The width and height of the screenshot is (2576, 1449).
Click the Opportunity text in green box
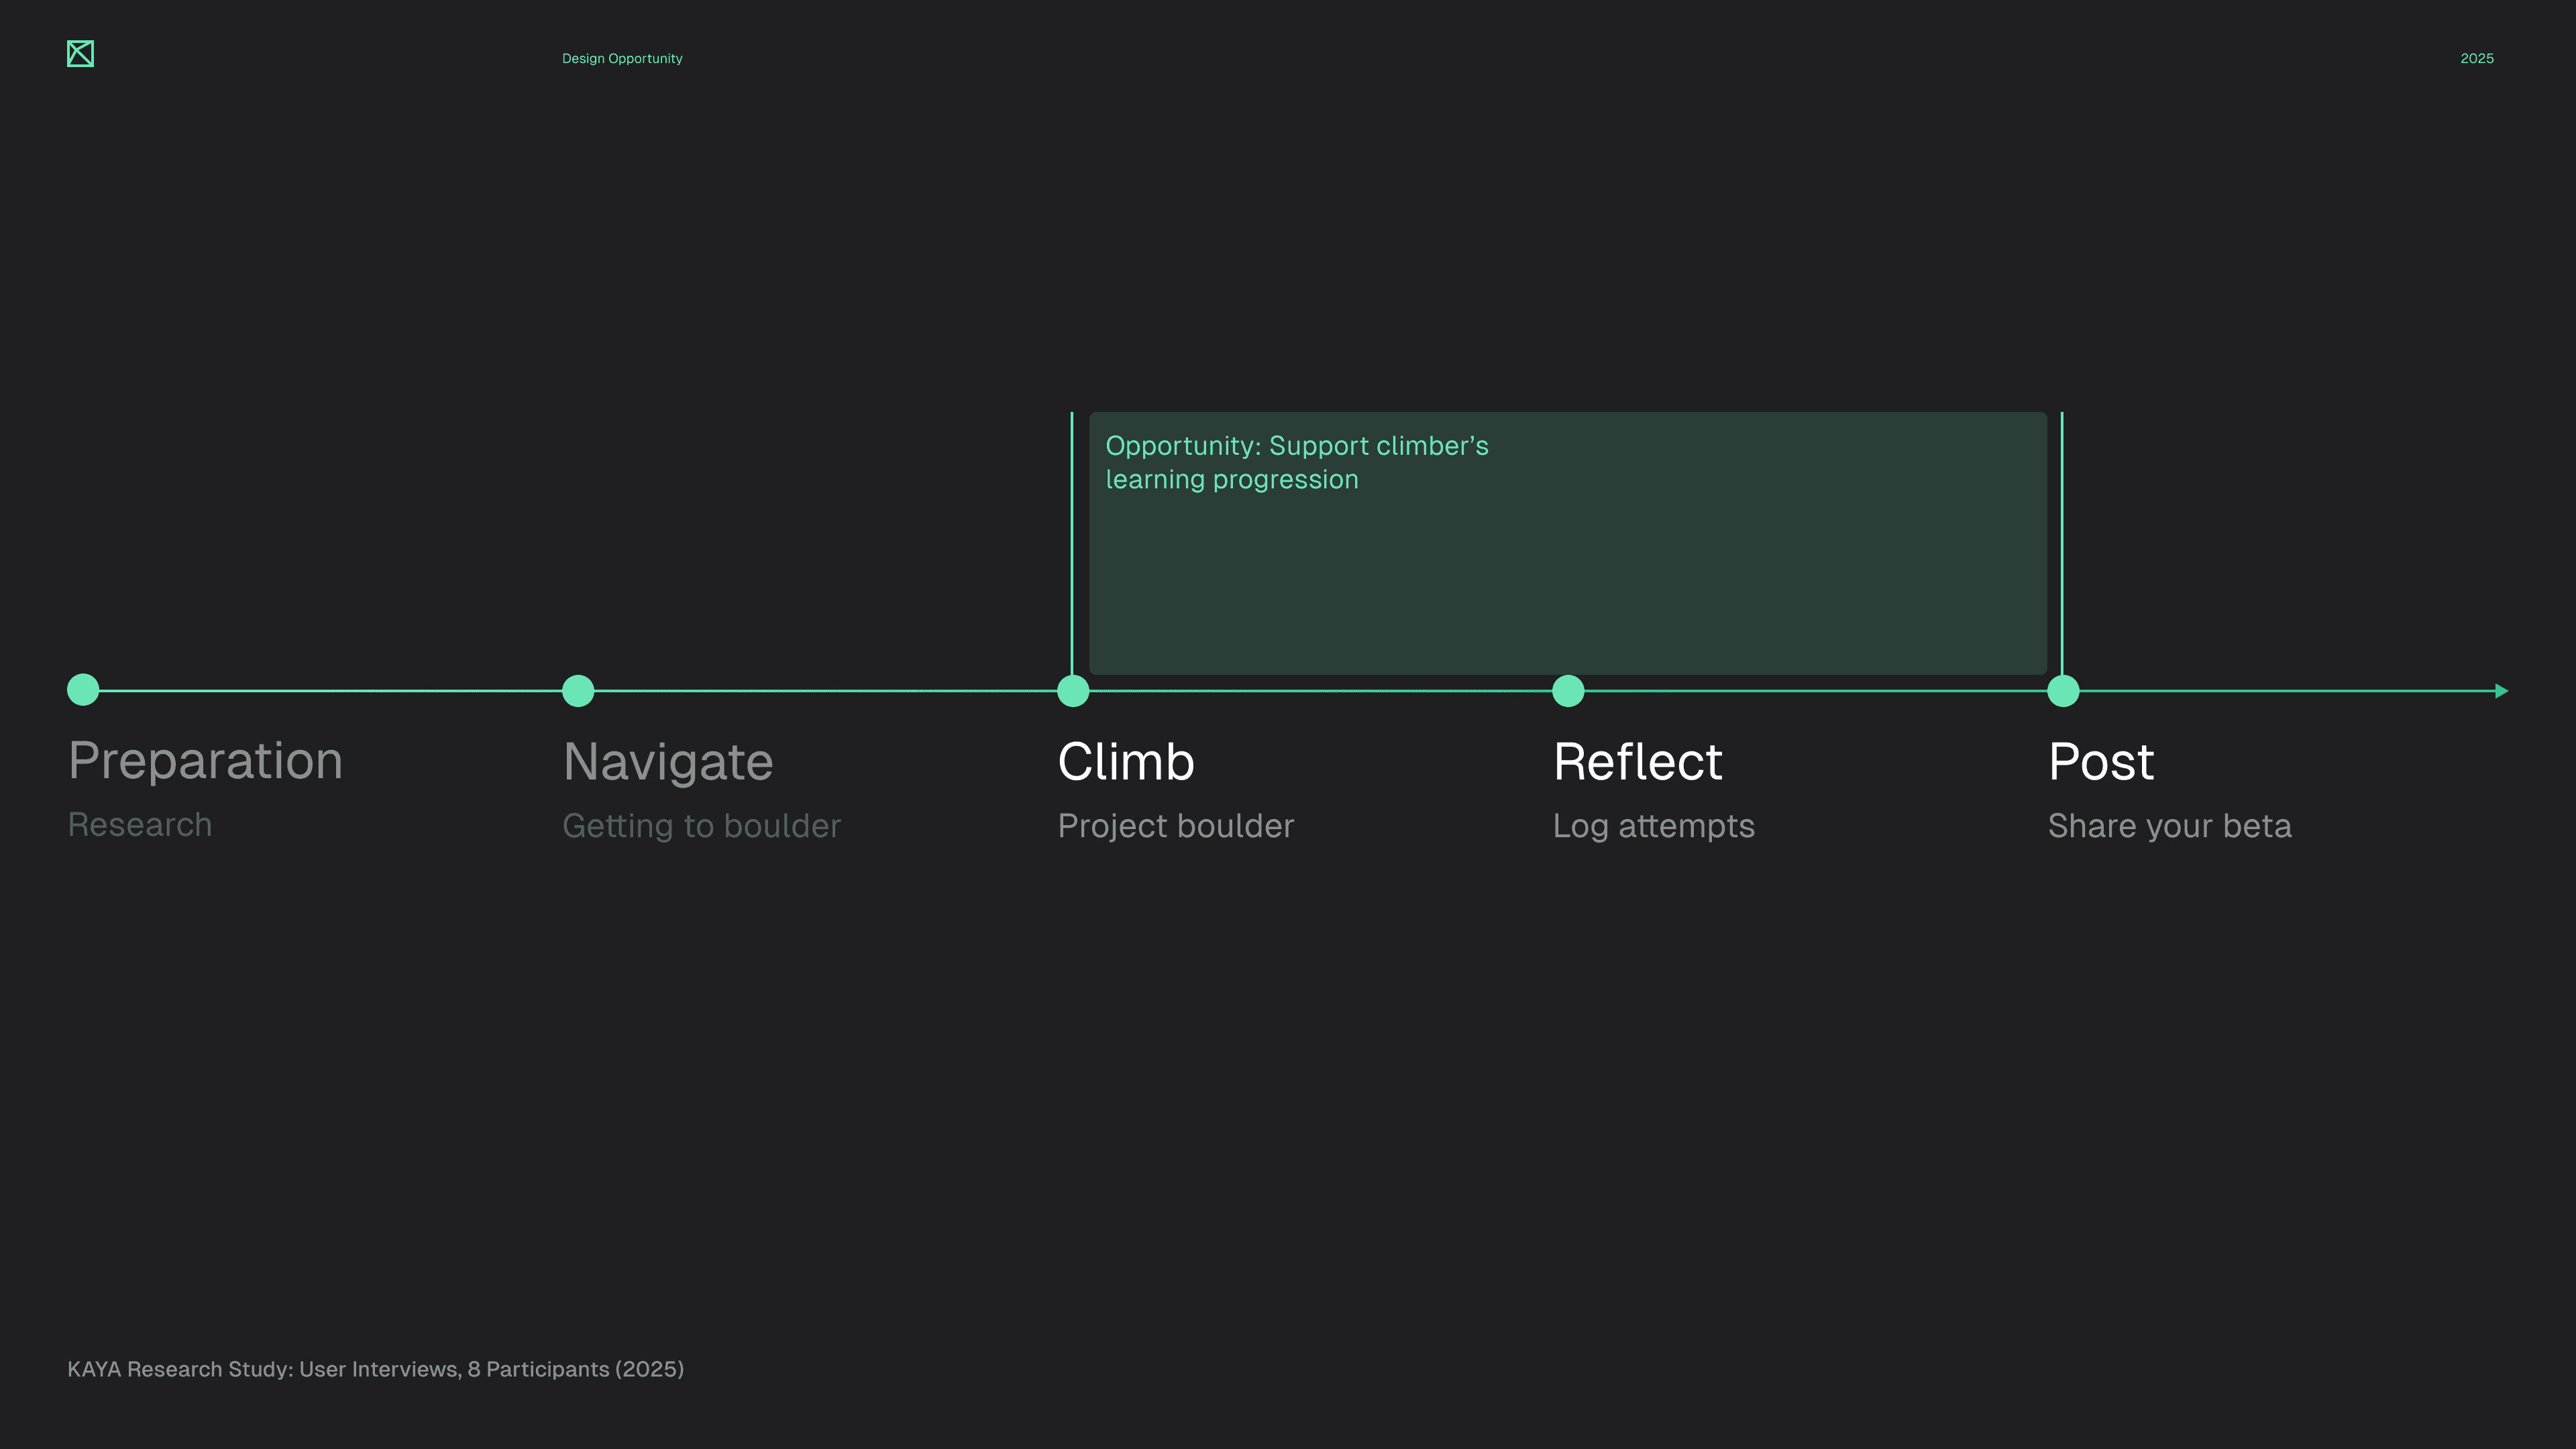(1296, 462)
